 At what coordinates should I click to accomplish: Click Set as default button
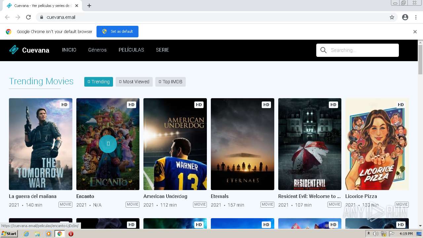coord(117,31)
